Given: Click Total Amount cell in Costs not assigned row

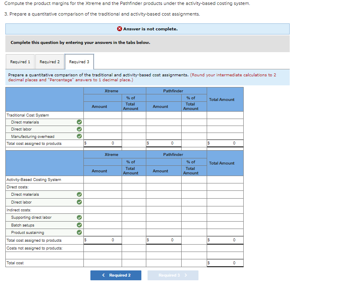Looking at the screenshot, I should click(x=225, y=248).
